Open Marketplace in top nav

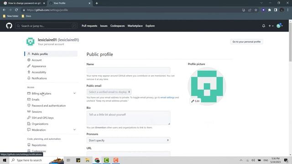[x=135, y=26]
